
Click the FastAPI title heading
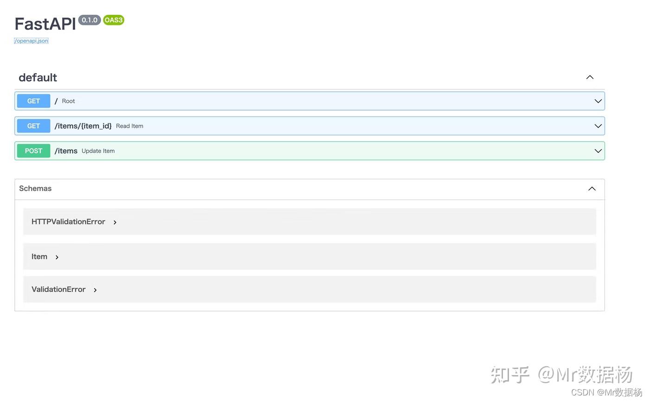[x=45, y=23]
